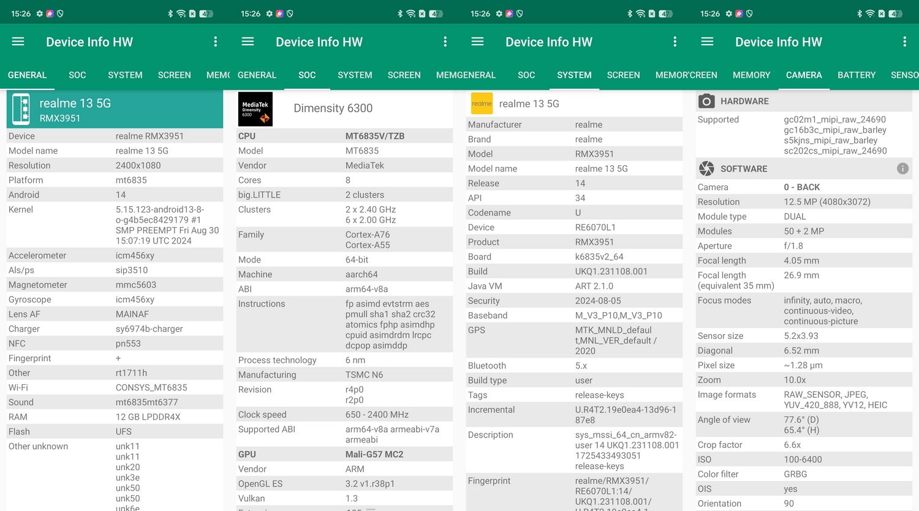Image resolution: width=919 pixels, height=511 pixels.
Task: Switch to the SOC tab on the General screen
Action: point(77,75)
